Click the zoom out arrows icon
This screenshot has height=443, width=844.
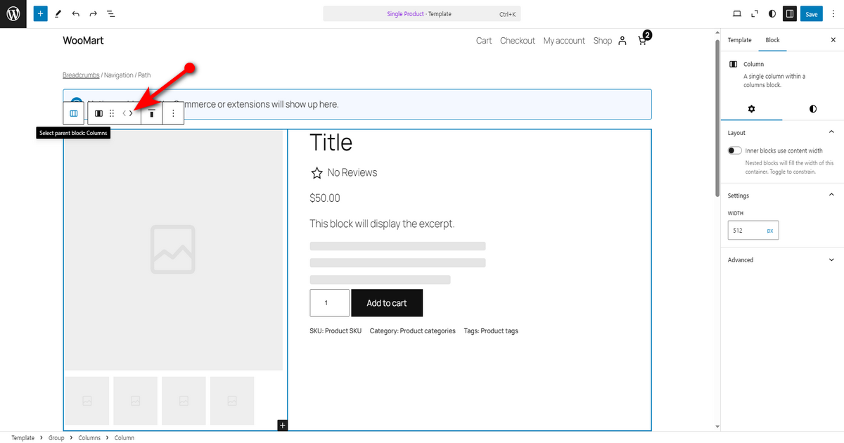[755, 14]
